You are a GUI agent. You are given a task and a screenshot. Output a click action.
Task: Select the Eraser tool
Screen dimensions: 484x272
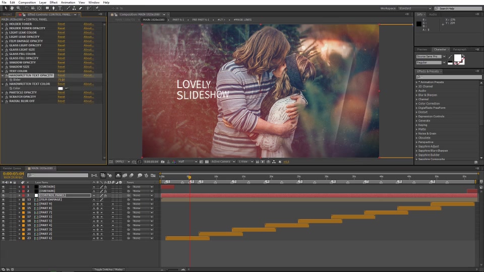(81, 9)
